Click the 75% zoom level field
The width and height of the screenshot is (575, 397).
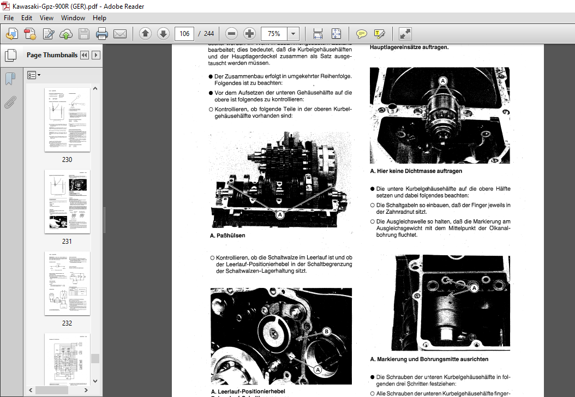click(x=274, y=34)
